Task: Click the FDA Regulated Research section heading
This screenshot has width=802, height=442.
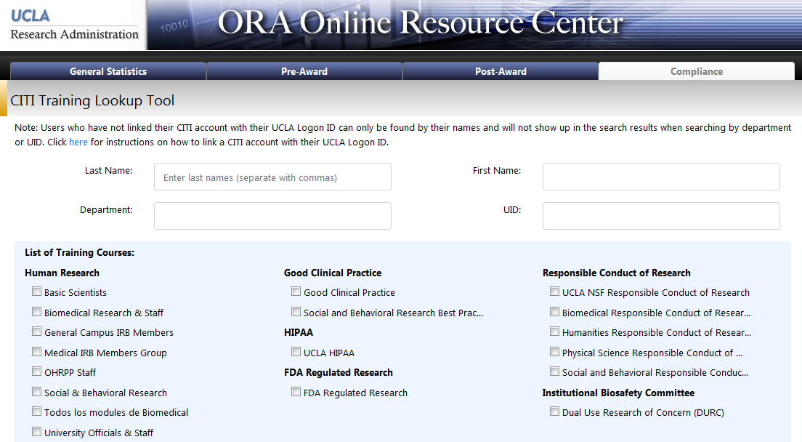Action: 338,372
